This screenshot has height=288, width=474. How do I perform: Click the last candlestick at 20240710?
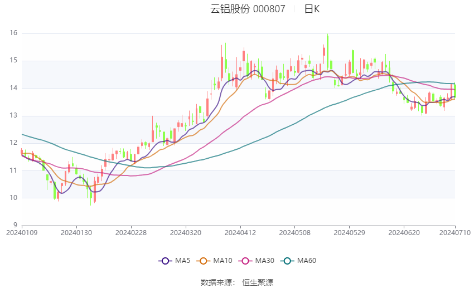pyautogui.click(x=455, y=90)
